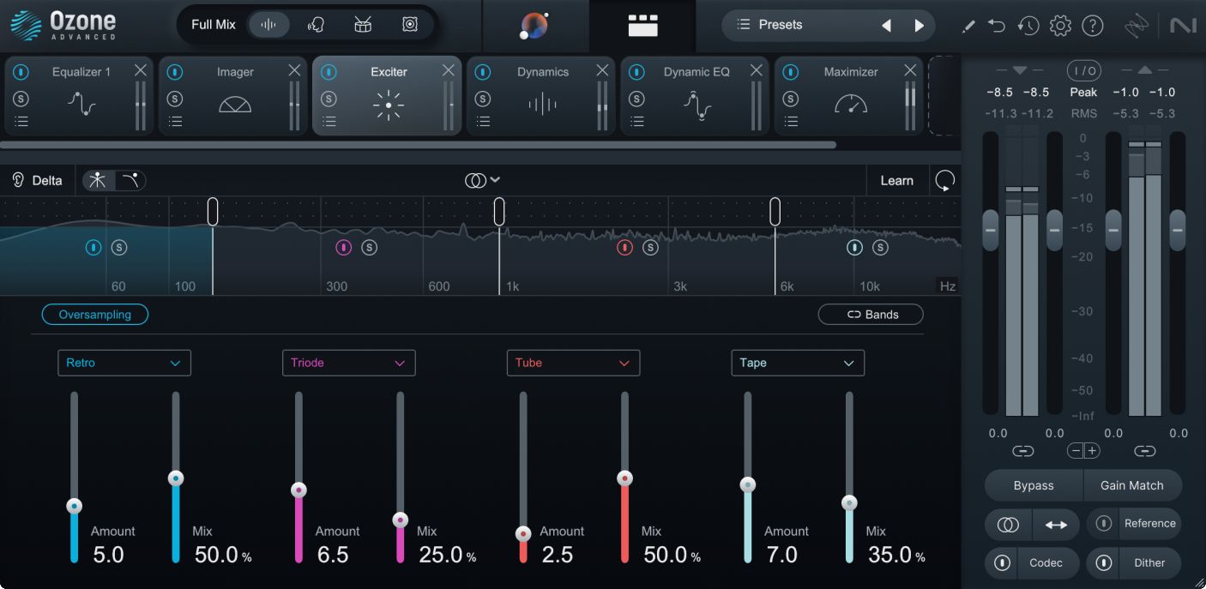Viewport: 1206px width, 589px height.
Task: Go to previous preset arrow
Action: (x=886, y=26)
